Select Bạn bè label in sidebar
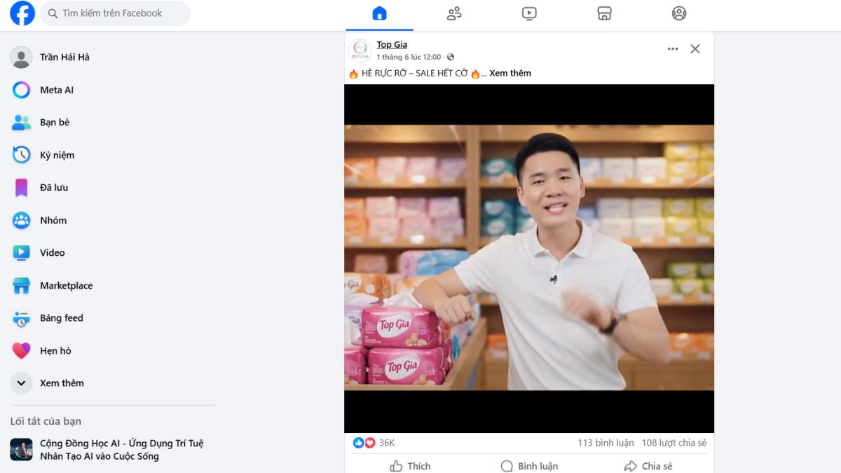Viewport: 841px width, 473px height. click(55, 123)
